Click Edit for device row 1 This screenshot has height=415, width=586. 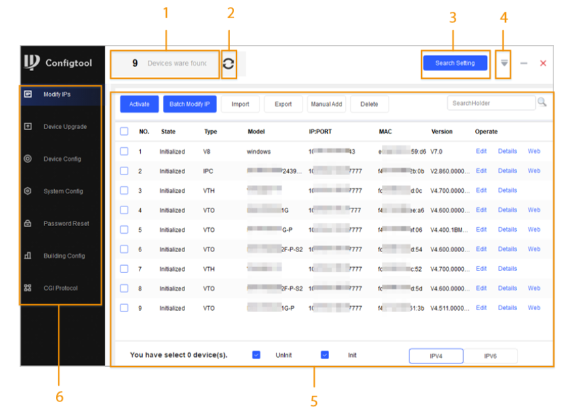click(x=481, y=151)
